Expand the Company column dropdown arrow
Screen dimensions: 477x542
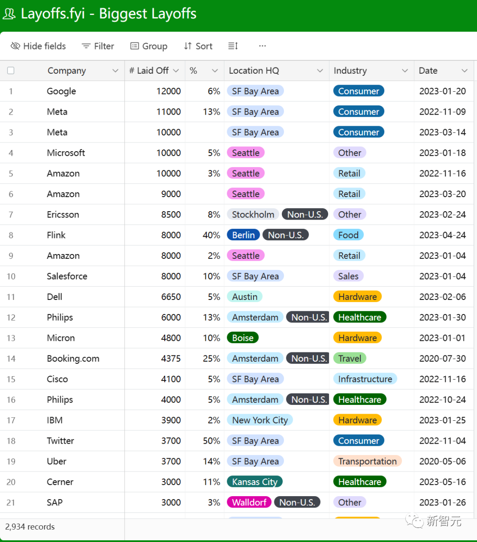(x=115, y=71)
